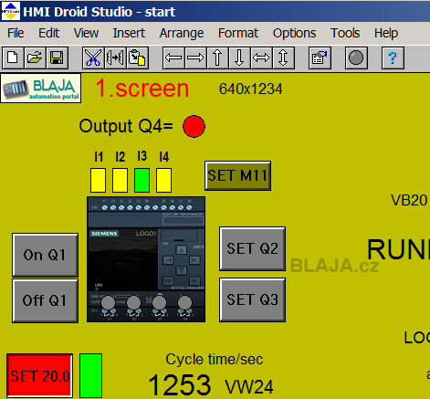430x399 pixels.
Task: Open the View menu
Action: [x=86, y=33]
